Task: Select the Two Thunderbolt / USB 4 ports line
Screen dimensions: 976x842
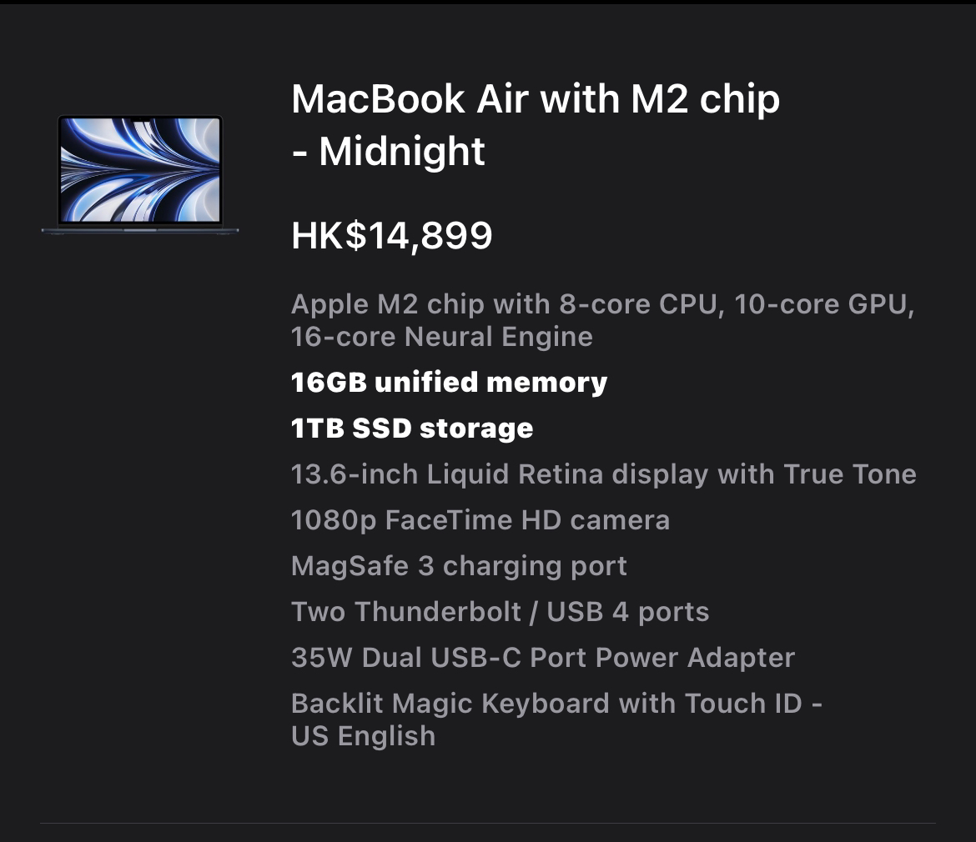Action: click(500, 611)
